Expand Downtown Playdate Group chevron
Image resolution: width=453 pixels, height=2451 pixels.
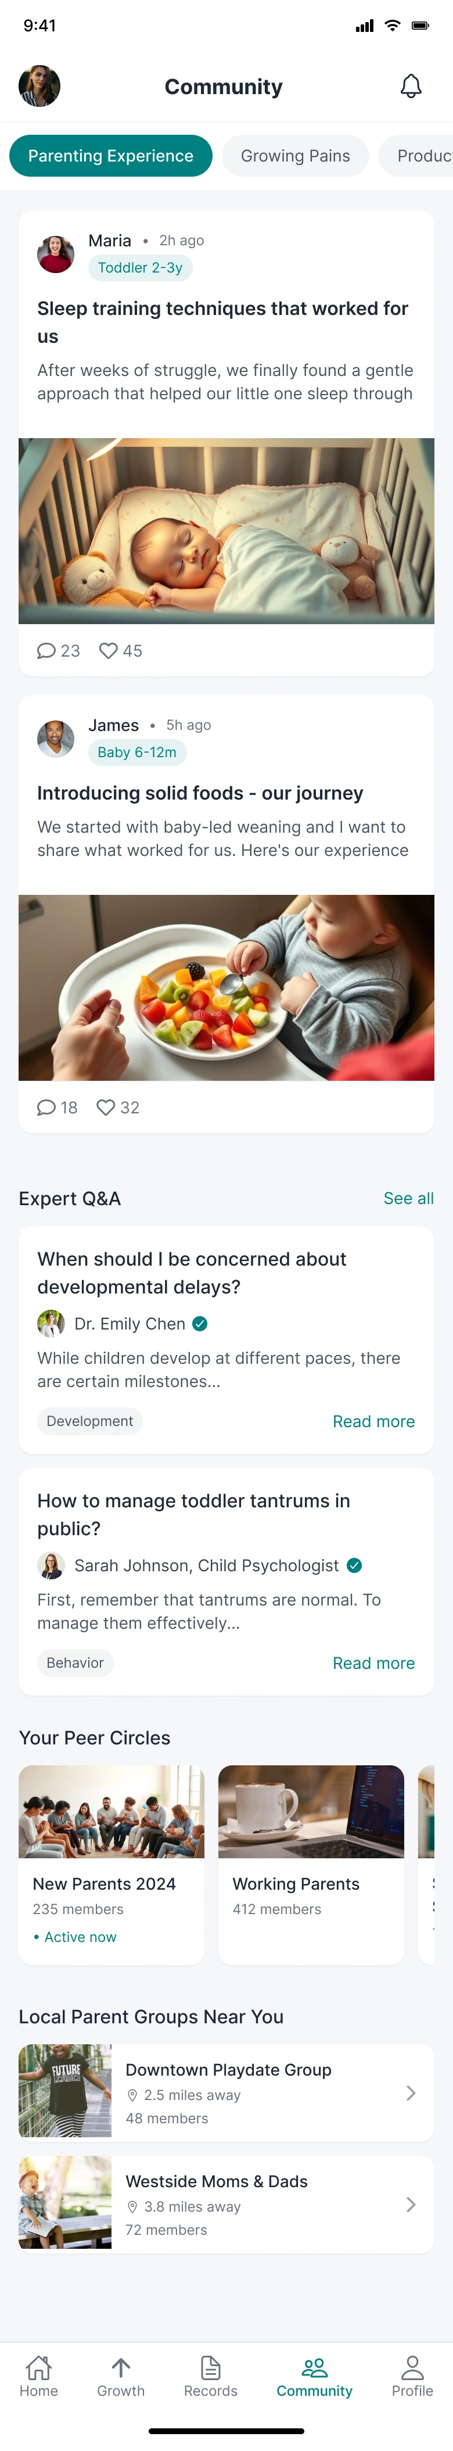click(410, 2093)
